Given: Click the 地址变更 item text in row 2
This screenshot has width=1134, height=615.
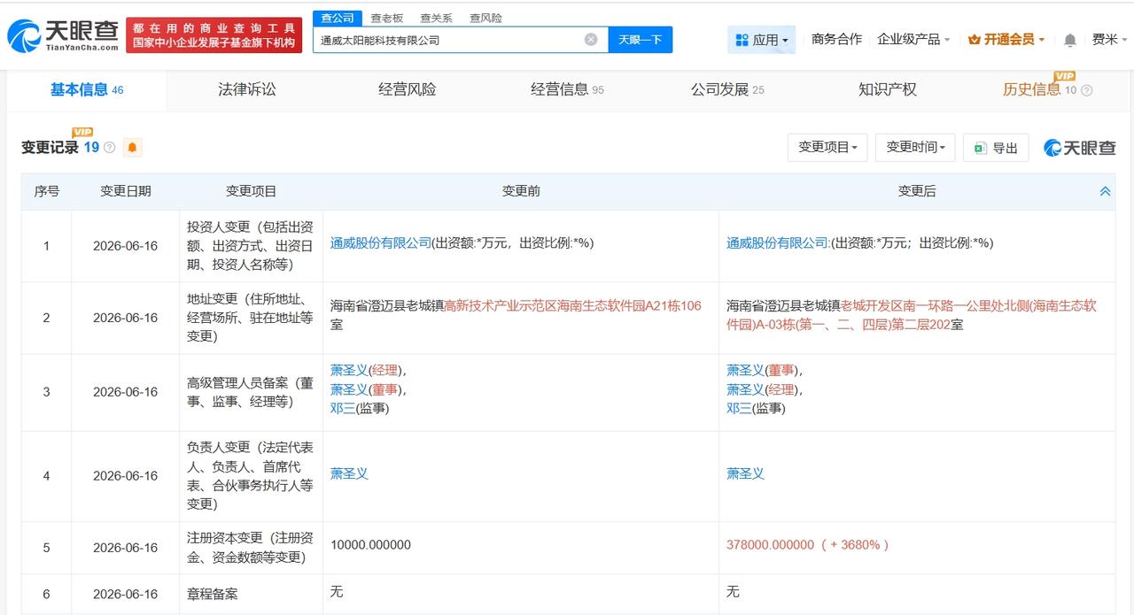Looking at the screenshot, I should coord(250,318).
